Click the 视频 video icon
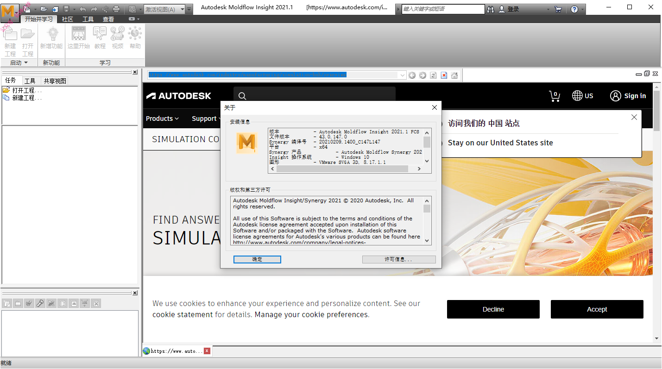The width and height of the screenshot is (662, 369). 118,38
